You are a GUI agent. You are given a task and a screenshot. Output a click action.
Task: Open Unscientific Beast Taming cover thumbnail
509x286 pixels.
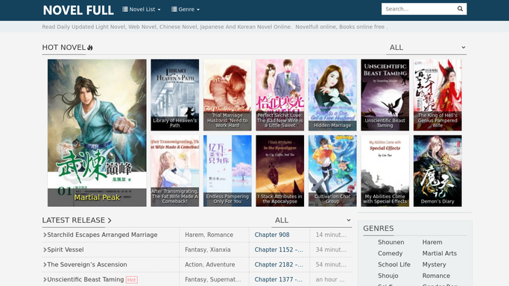pyautogui.click(x=385, y=95)
